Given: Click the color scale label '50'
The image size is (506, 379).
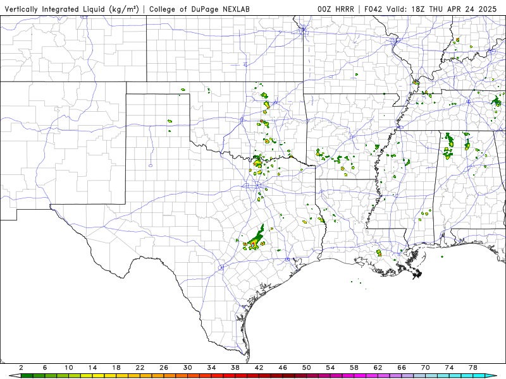Looking at the screenshot, I should [307, 368].
